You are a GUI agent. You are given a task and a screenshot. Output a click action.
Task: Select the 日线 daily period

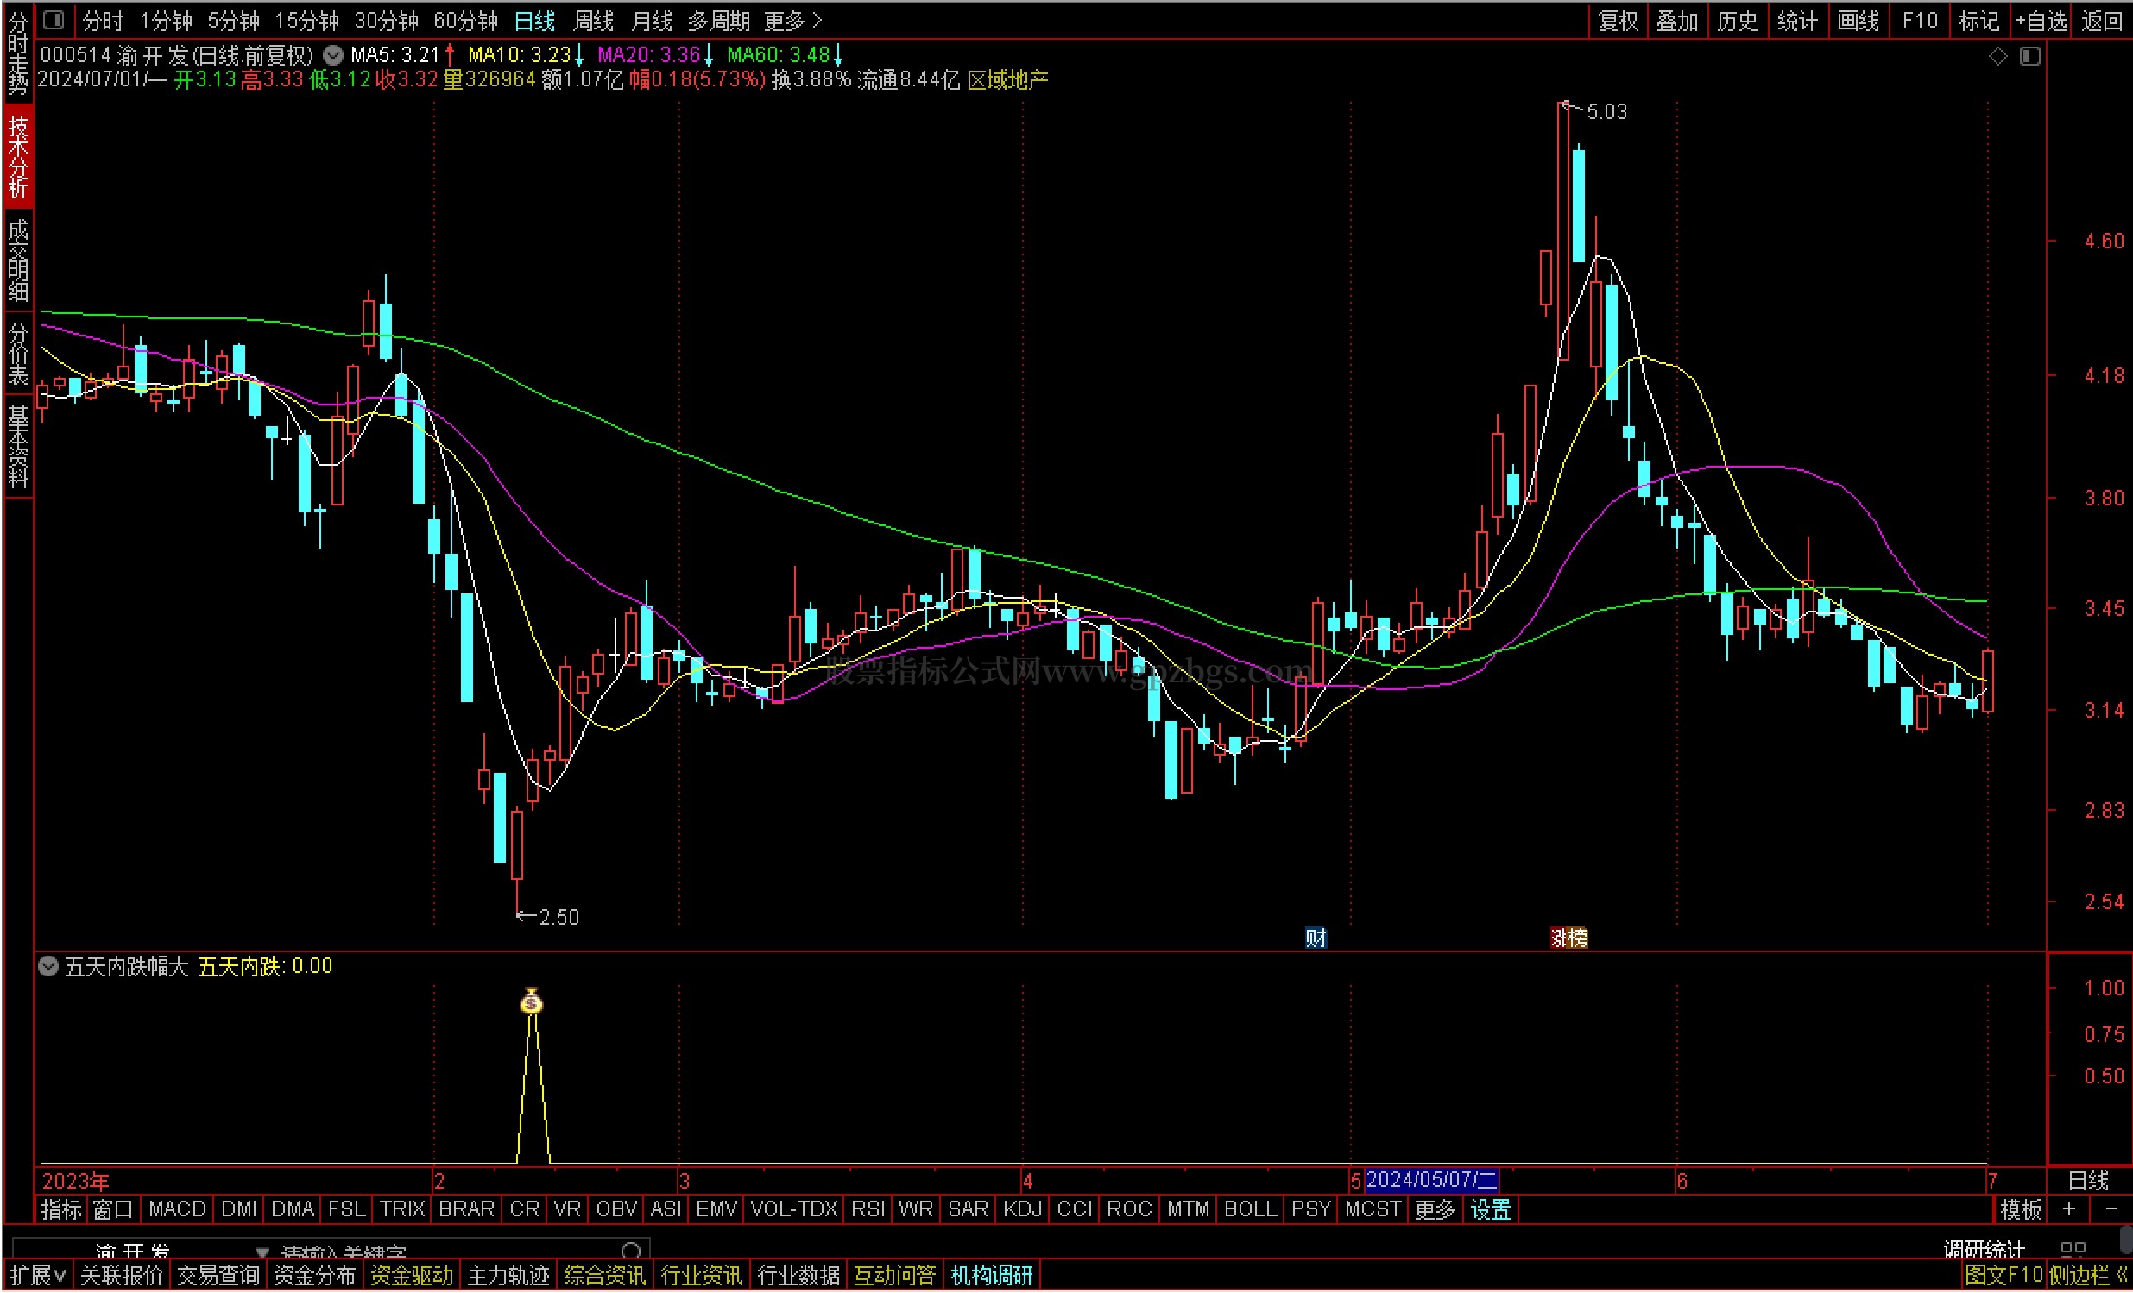[x=535, y=20]
